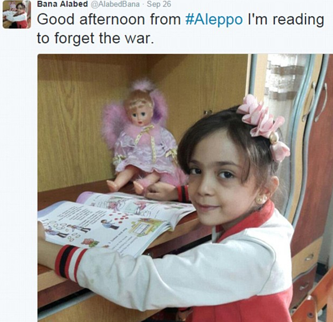Click the pearl earring in the photo
The height and width of the screenshot is (322, 333).
tap(261, 199)
